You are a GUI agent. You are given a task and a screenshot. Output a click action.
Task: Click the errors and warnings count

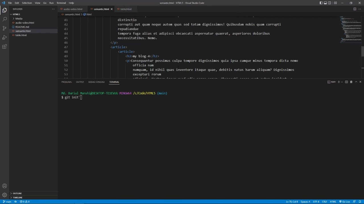click(25, 202)
